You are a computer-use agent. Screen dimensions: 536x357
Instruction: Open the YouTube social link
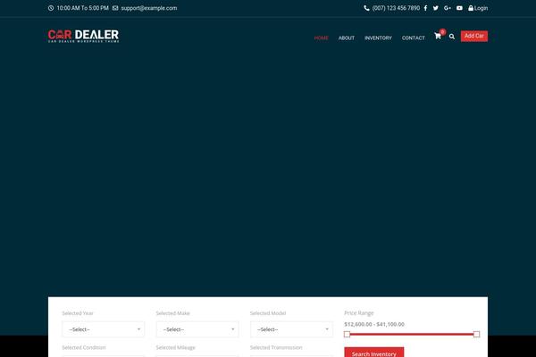tap(459, 8)
